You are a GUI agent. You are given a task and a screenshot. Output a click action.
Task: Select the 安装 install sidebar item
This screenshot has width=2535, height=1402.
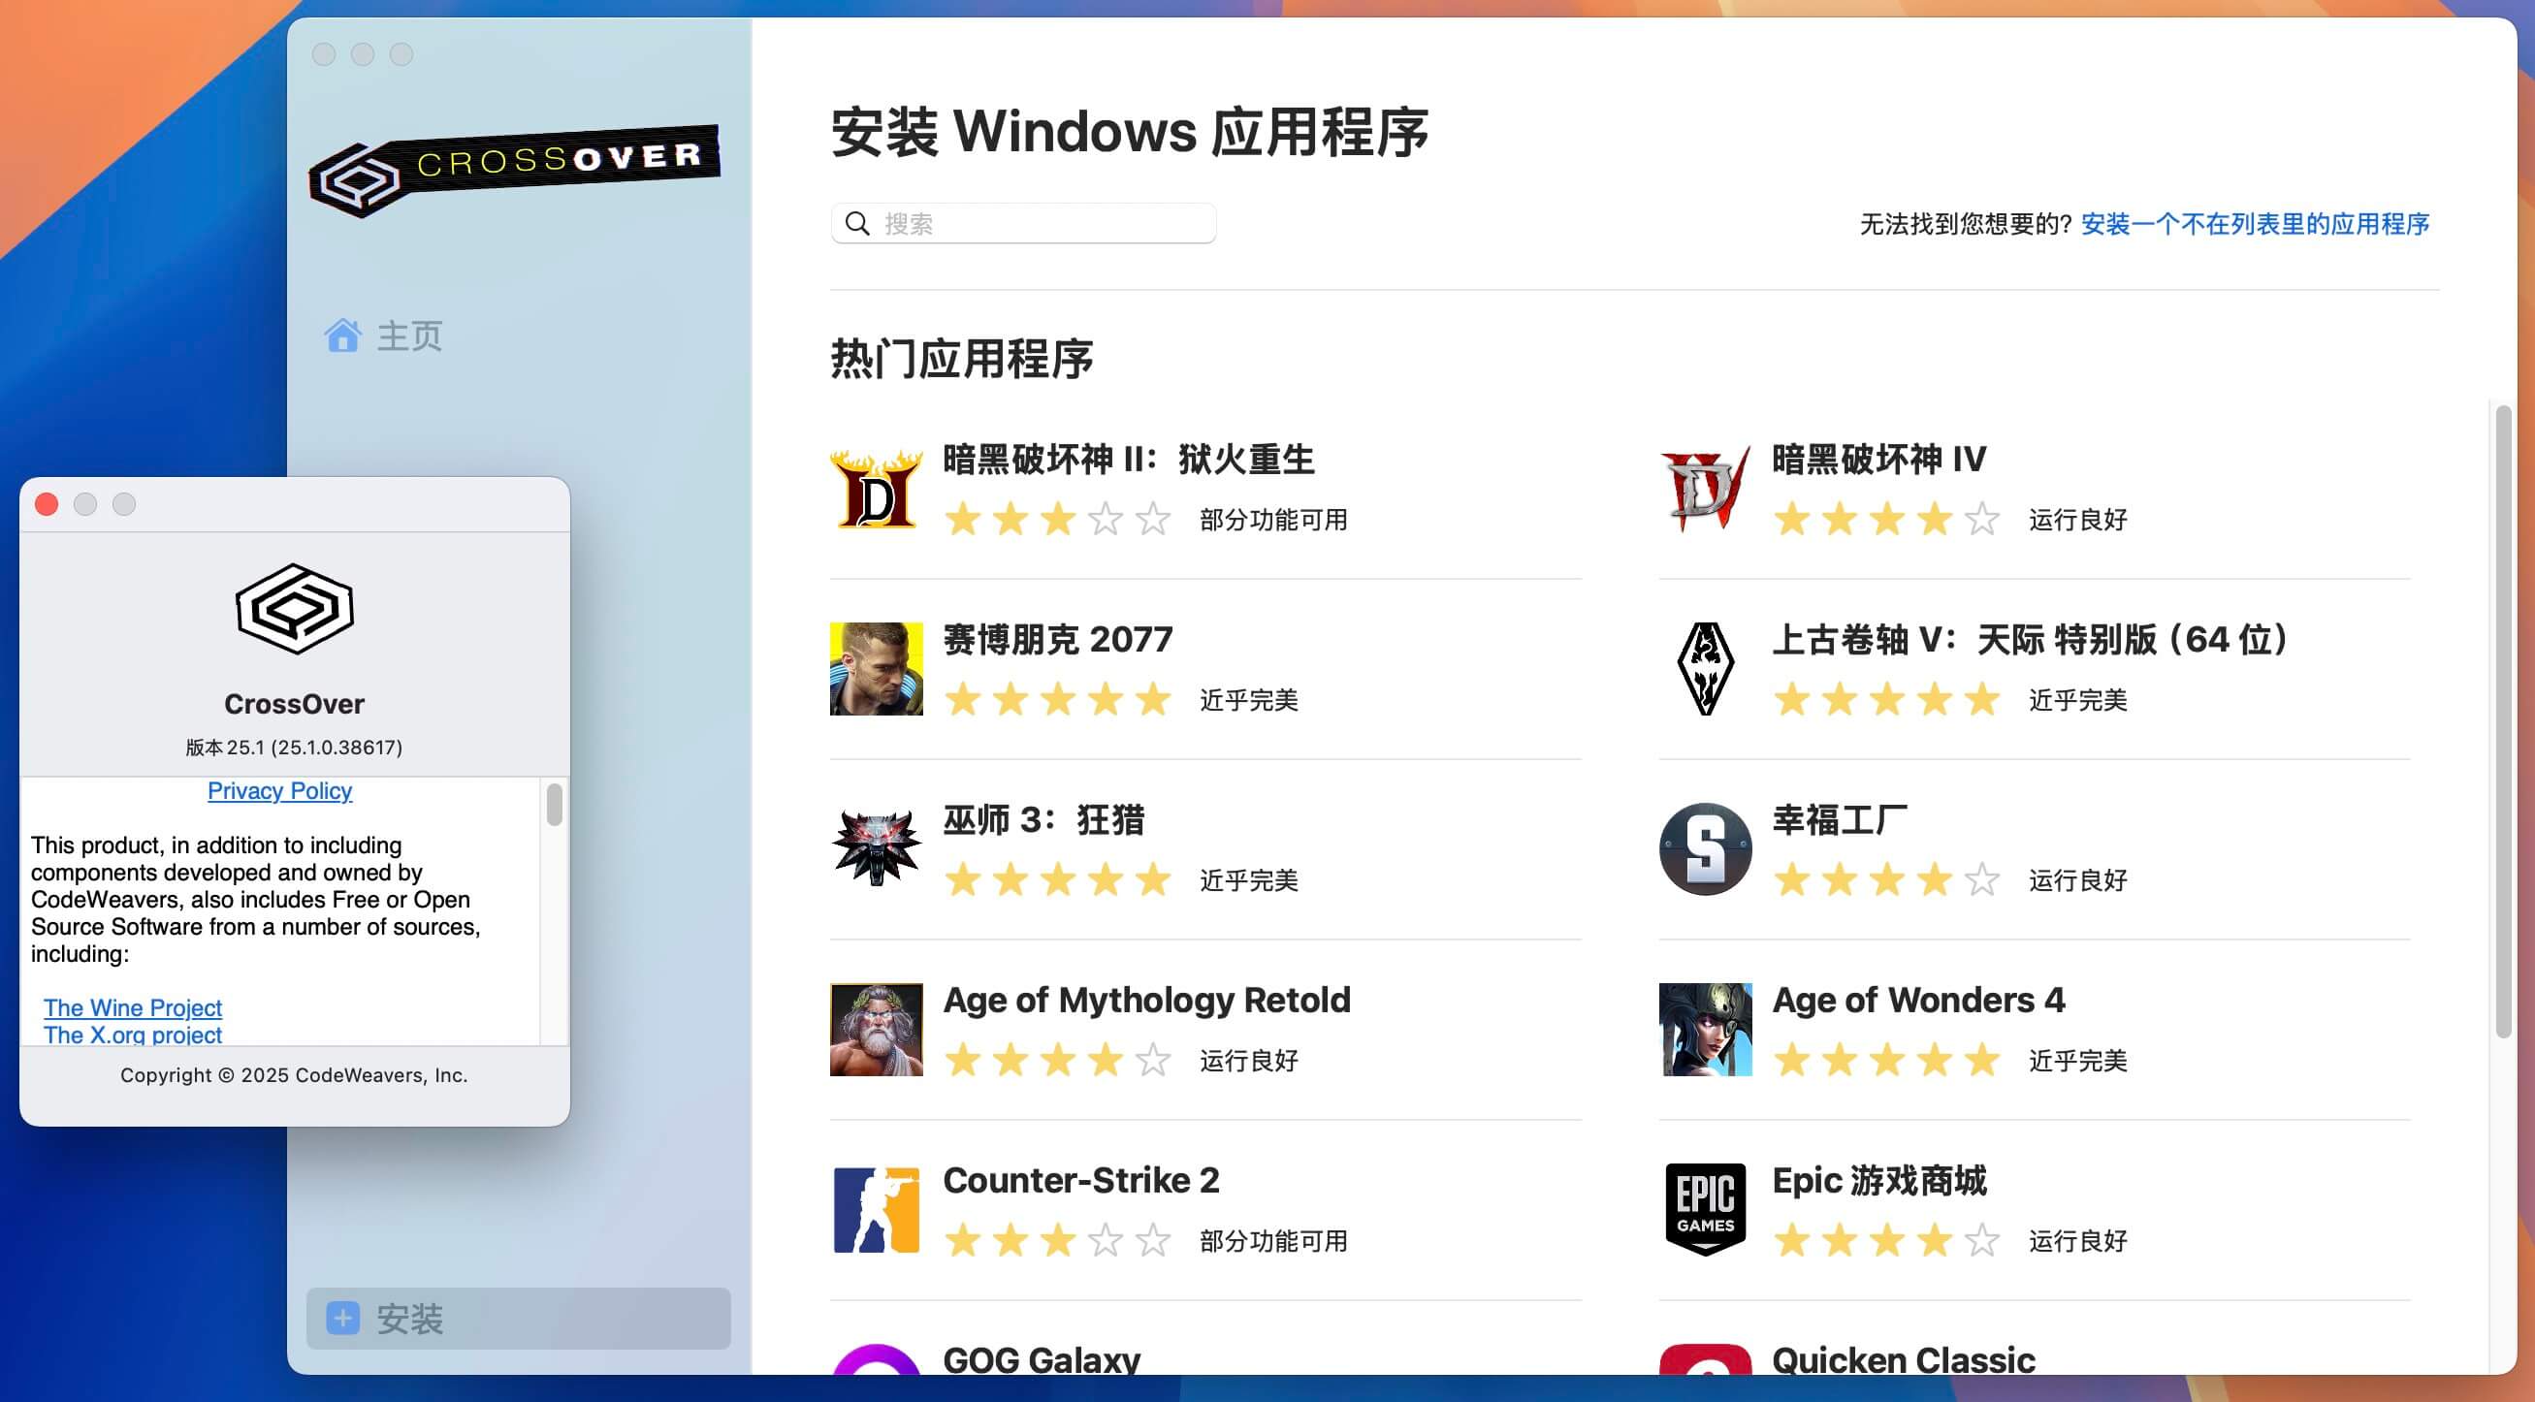click(x=518, y=1318)
